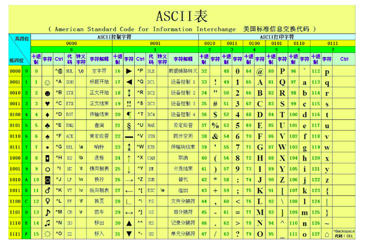Select the '换行' description cell
This screenshot has height=246, width=392.
coord(99,180)
